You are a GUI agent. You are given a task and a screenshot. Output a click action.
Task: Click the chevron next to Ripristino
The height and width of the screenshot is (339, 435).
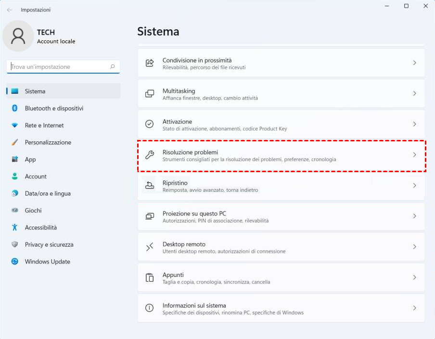[414, 186]
